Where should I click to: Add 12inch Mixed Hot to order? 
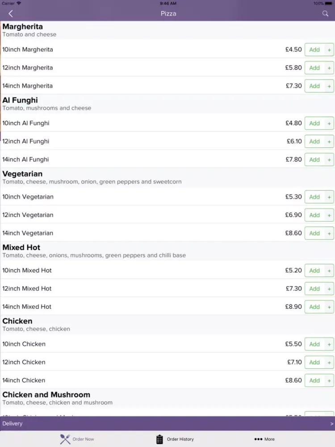coord(314,288)
